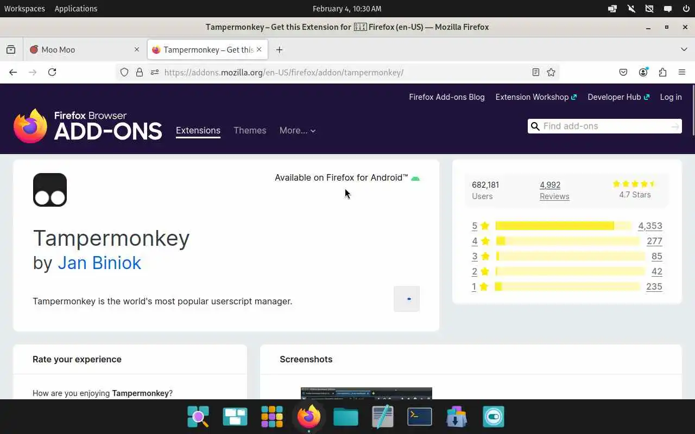This screenshot has width=695, height=434.
Task: Open site permissions icon in address bar
Action: (155, 72)
